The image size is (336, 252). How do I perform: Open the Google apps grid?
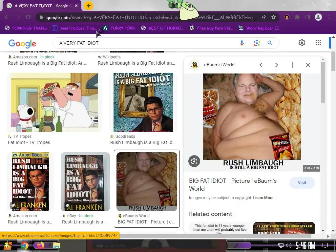[318, 43]
